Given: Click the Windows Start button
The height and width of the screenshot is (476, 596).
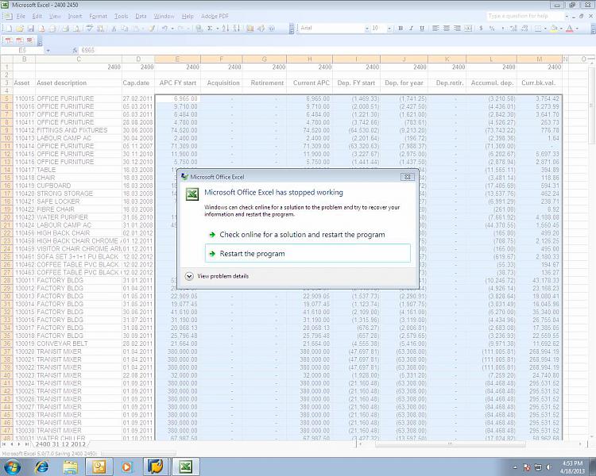Looking at the screenshot, I should [12, 466].
